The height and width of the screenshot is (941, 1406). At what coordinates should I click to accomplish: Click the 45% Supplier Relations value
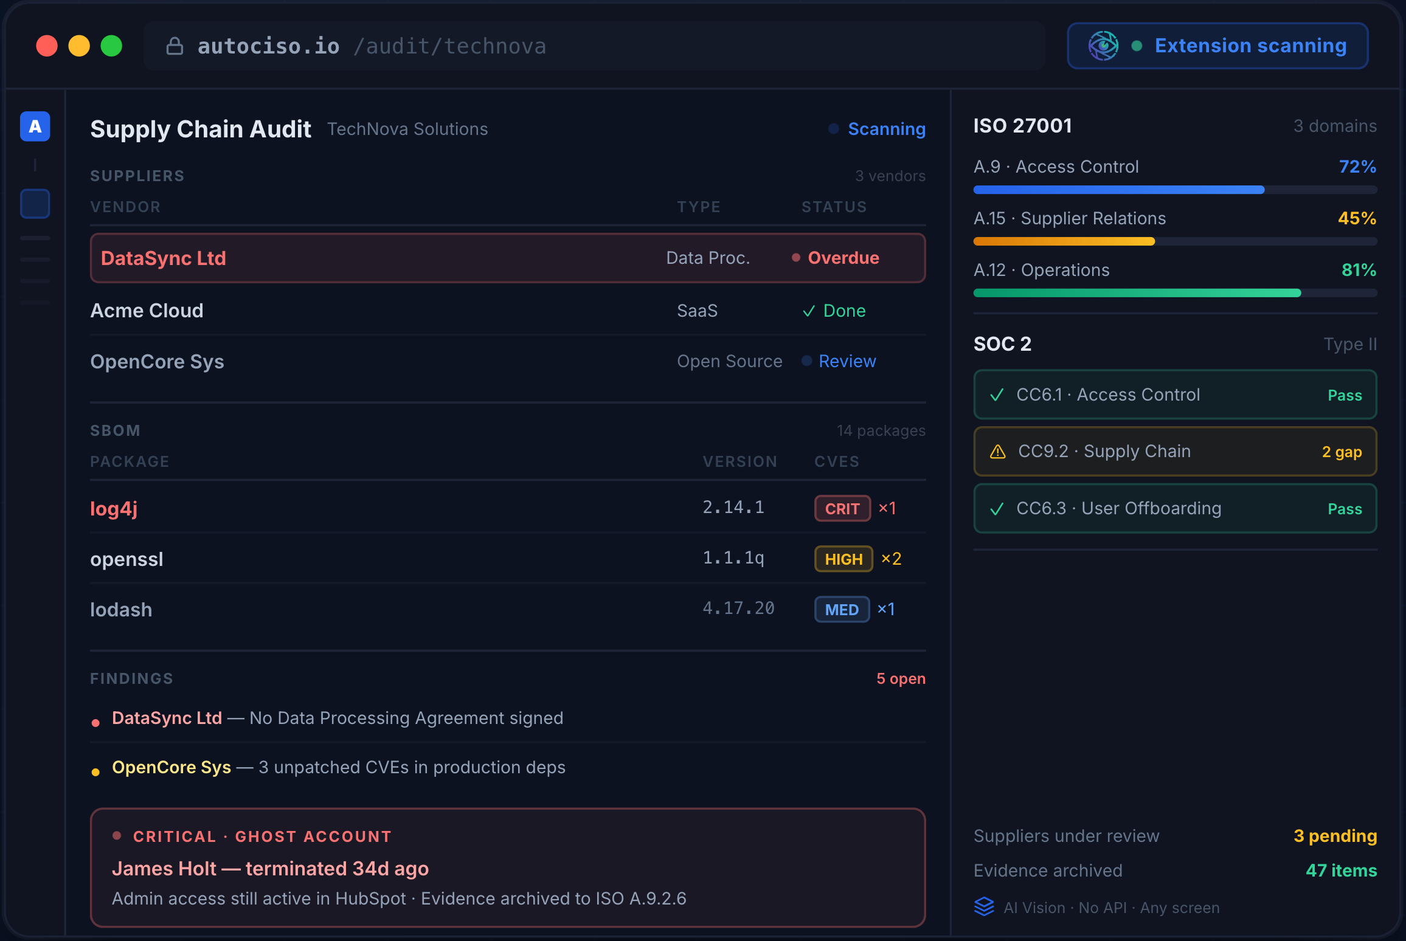pos(1357,218)
